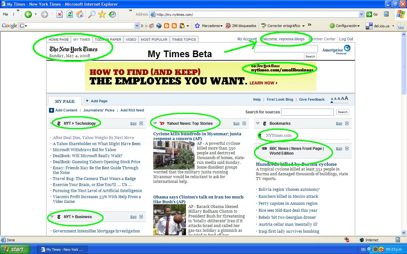Open the Member Center link

[x=322, y=39]
